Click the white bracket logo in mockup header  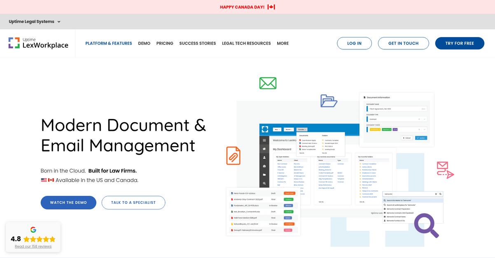pyautogui.click(x=265, y=129)
